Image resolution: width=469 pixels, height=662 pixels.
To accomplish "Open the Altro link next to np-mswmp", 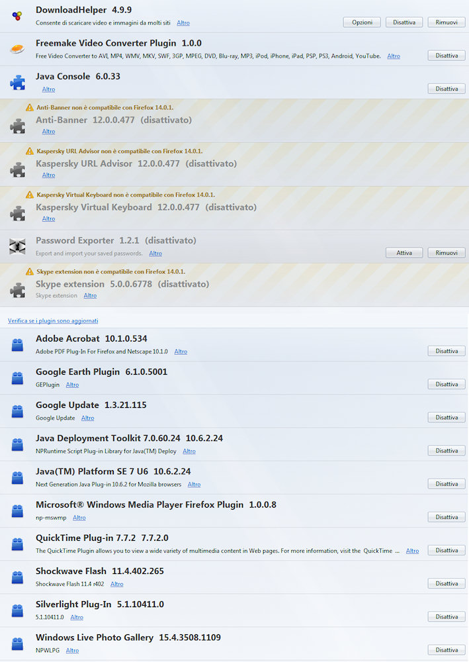I will click(79, 518).
